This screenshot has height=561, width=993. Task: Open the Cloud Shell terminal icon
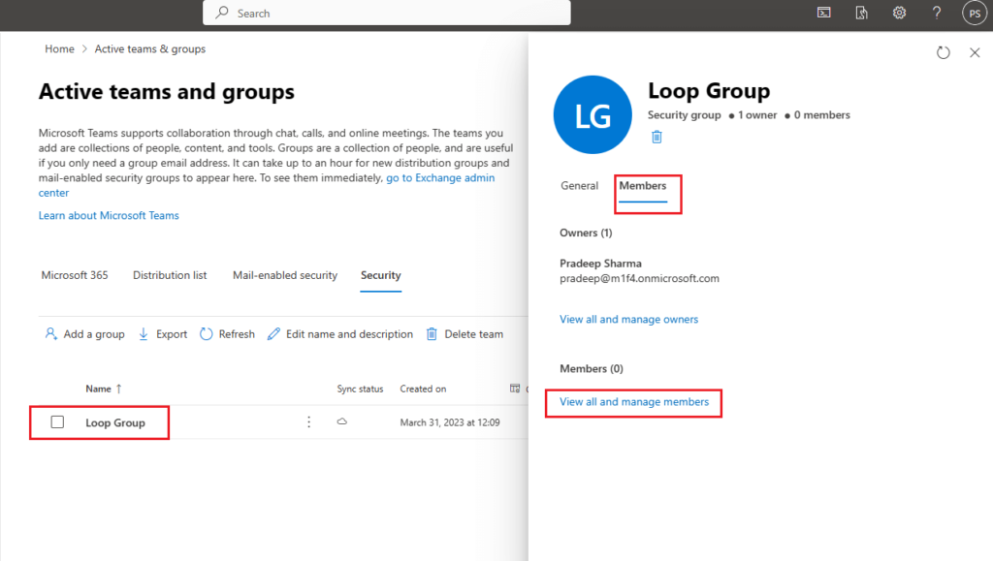pyautogui.click(x=823, y=13)
